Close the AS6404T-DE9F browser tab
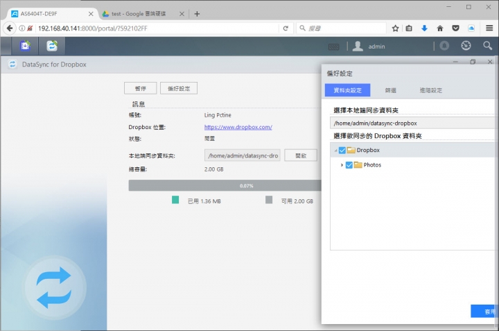Image resolution: width=499 pixels, height=331 pixels. click(x=91, y=14)
